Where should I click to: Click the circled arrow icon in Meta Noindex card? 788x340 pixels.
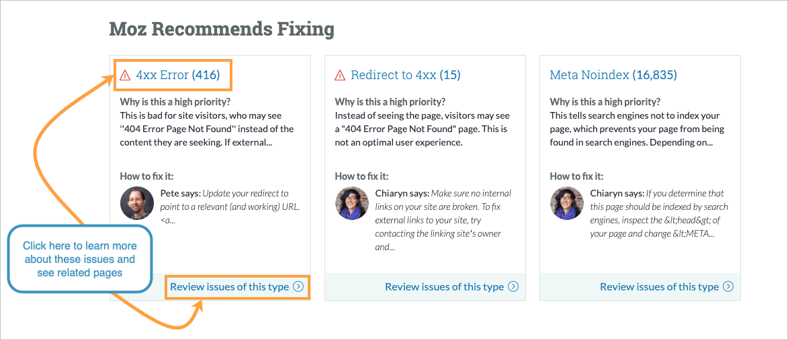point(728,287)
